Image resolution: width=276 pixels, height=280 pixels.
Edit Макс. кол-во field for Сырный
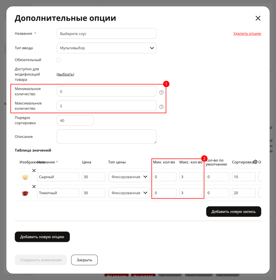pos(191,177)
